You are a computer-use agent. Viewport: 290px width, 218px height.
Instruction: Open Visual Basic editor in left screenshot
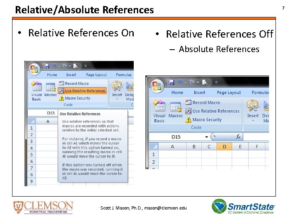pos(36,91)
